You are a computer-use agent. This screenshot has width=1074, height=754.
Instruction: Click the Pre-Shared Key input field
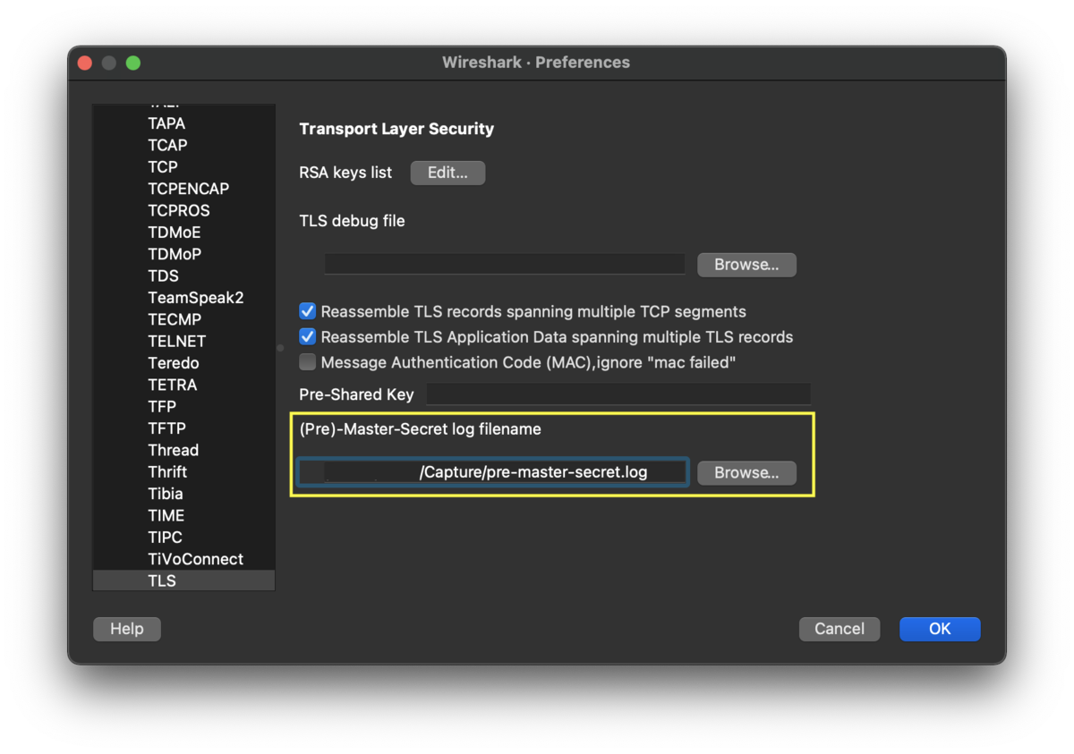tap(618, 394)
